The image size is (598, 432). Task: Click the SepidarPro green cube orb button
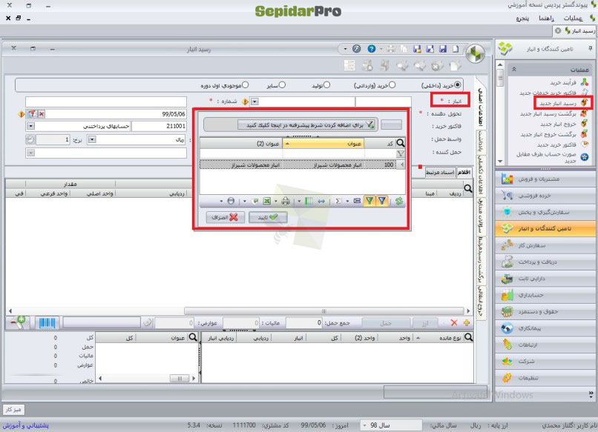(475, 53)
